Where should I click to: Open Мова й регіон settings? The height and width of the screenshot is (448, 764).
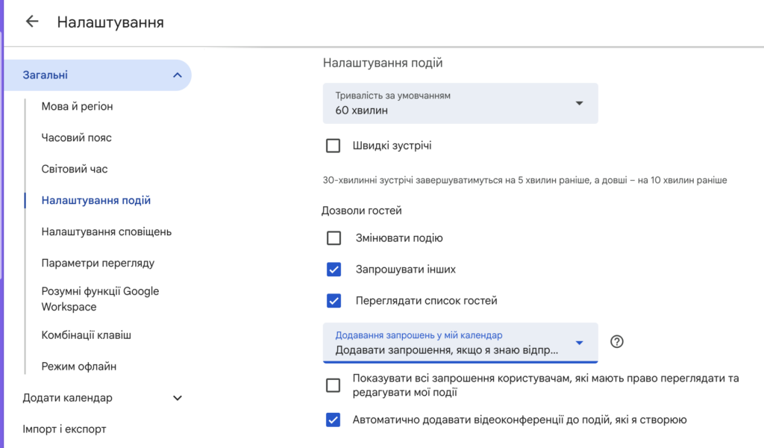pyautogui.click(x=77, y=106)
